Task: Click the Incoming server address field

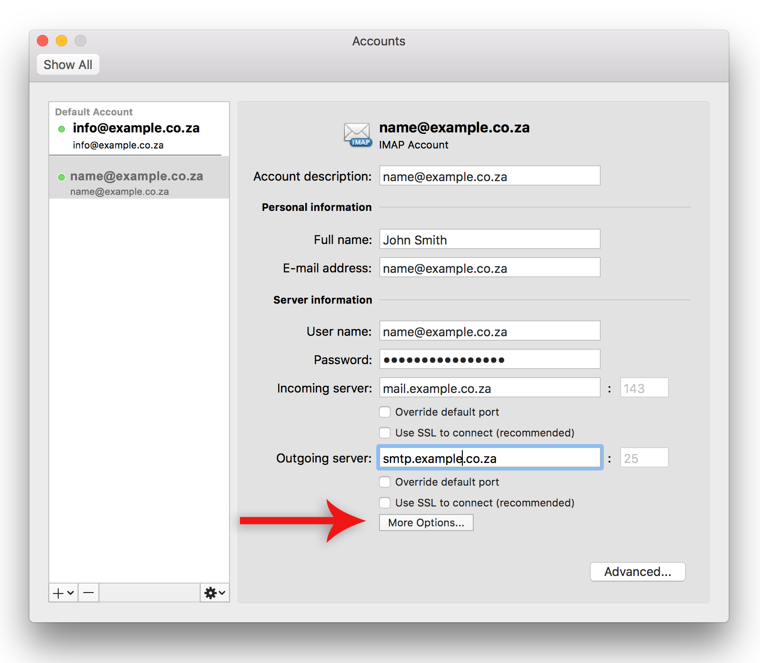Action: (x=489, y=388)
